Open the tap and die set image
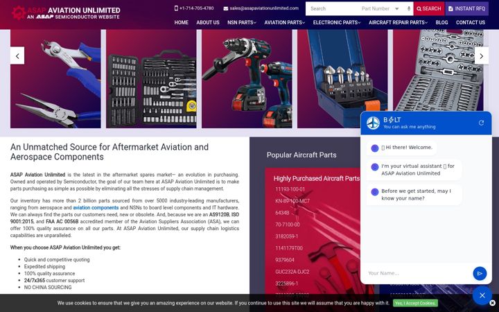The height and width of the screenshot is (312, 499). tap(438, 70)
